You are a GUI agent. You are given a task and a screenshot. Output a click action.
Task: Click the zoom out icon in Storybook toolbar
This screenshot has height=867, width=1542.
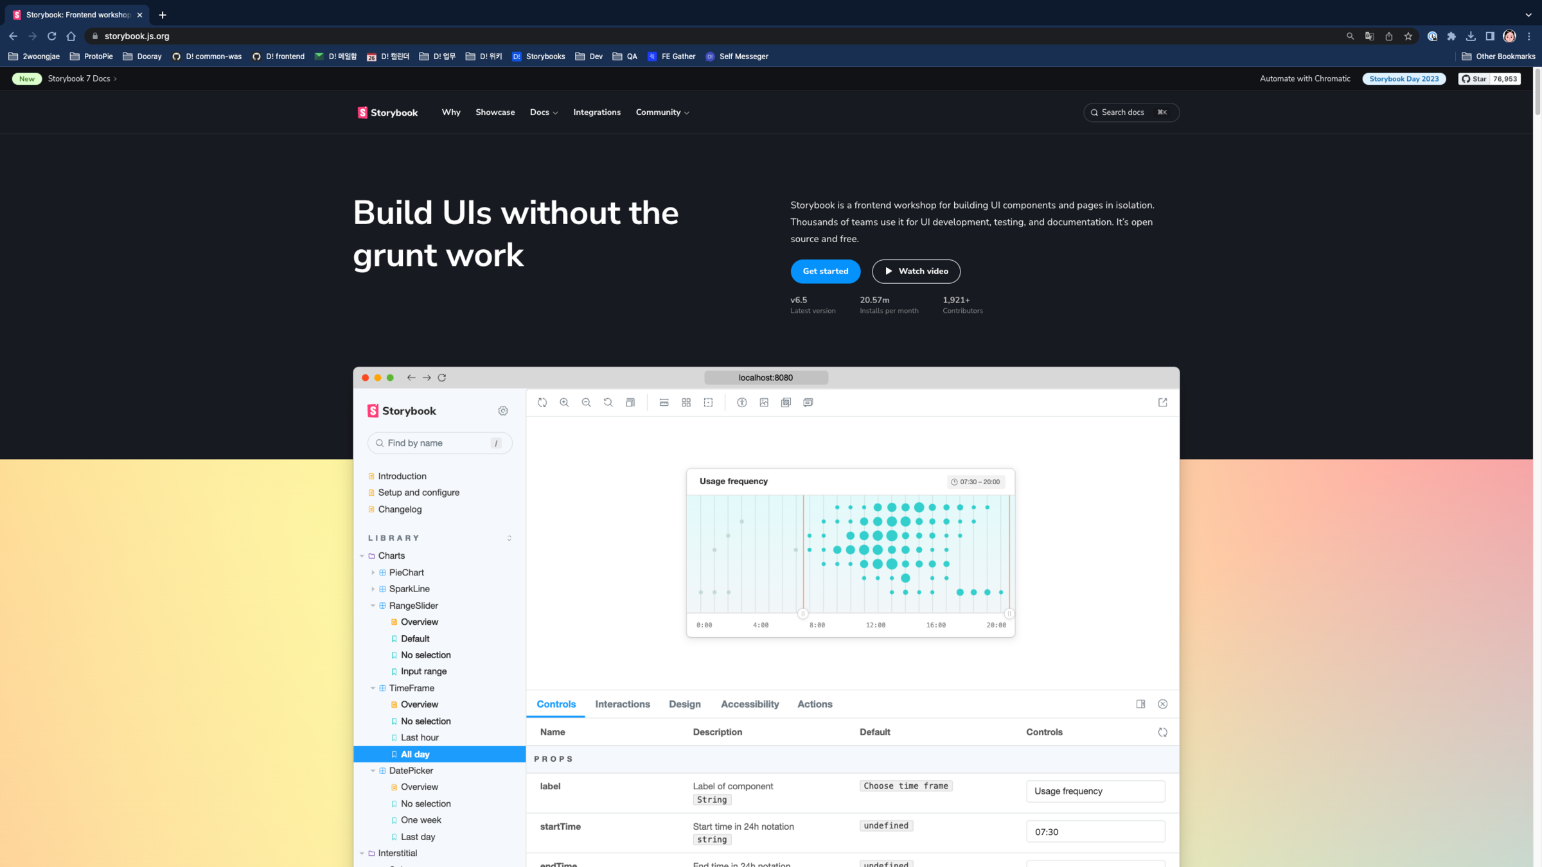click(x=586, y=403)
